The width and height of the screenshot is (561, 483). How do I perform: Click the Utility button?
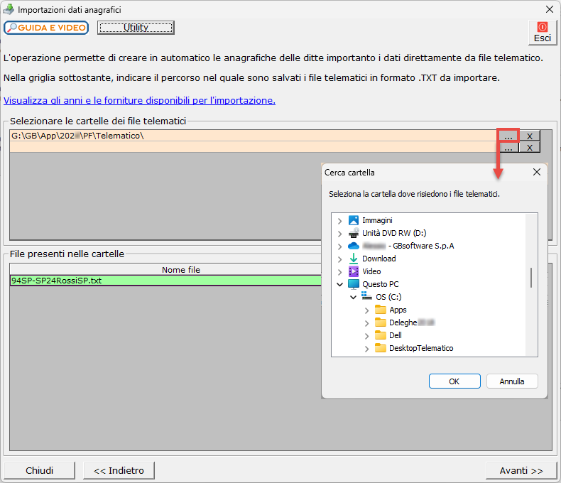[x=136, y=28]
